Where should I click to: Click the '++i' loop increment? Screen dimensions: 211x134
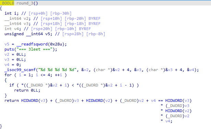pyautogui.click(x=58, y=75)
